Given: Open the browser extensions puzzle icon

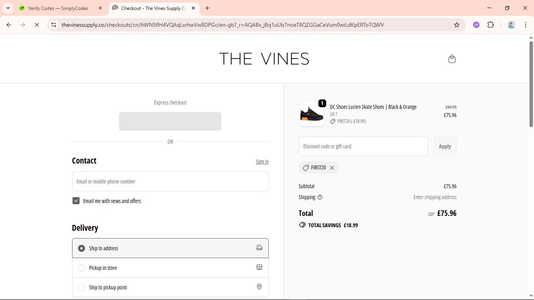Looking at the screenshot, I should click(491, 25).
